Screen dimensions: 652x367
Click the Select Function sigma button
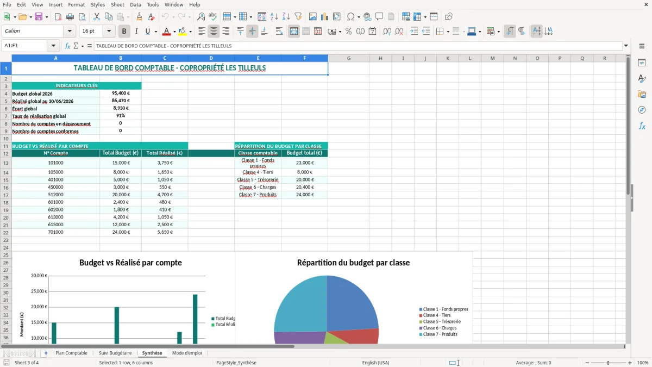pos(76,46)
